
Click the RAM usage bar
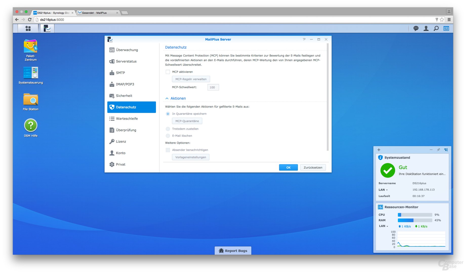coord(415,220)
